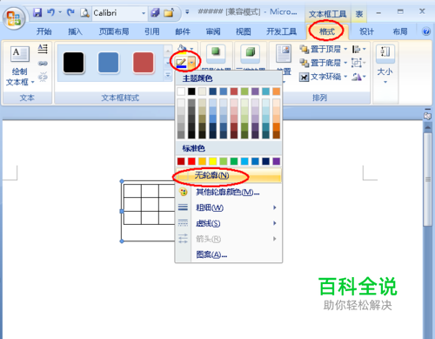
Task: Click the Redo arrow icon
Action: pyautogui.click(x=70, y=12)
